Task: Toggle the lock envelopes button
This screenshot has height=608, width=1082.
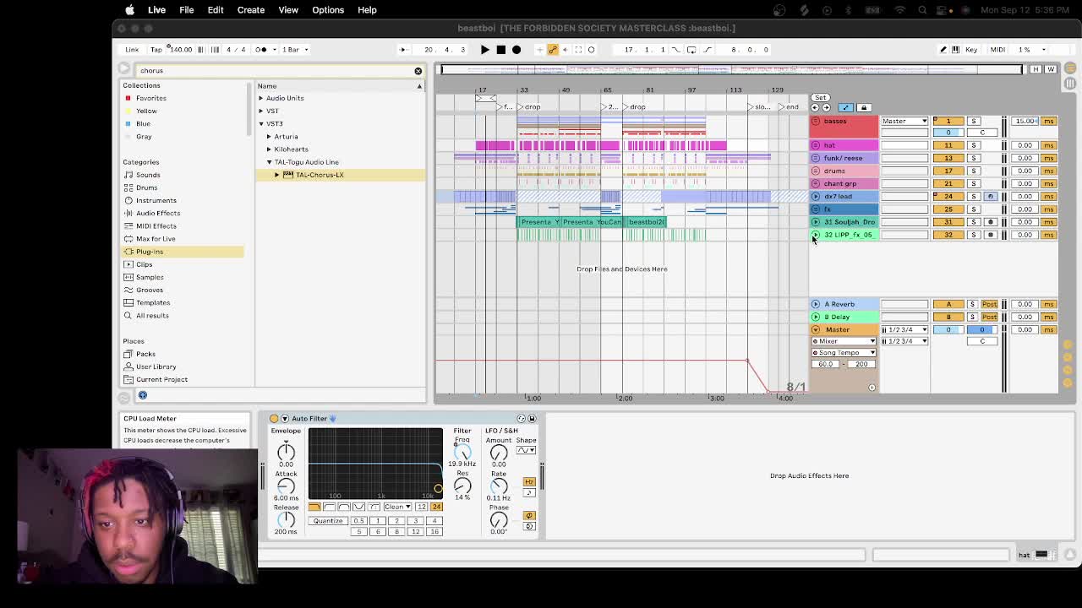Action: click(x=863, y=108)
